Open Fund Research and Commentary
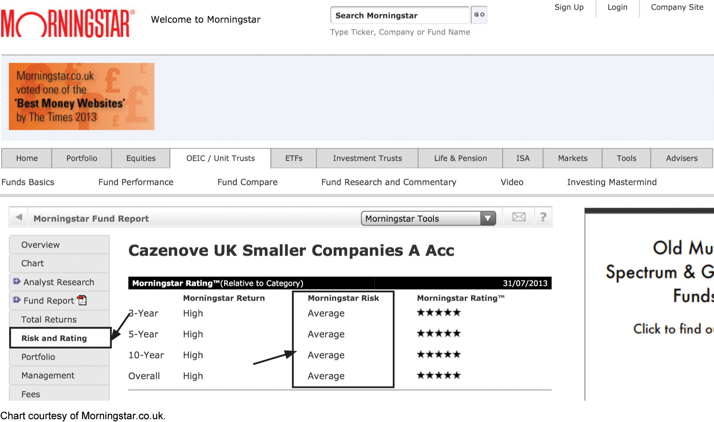Image resolution: width=714 pixels, height=422 pixels. [389, 182]
